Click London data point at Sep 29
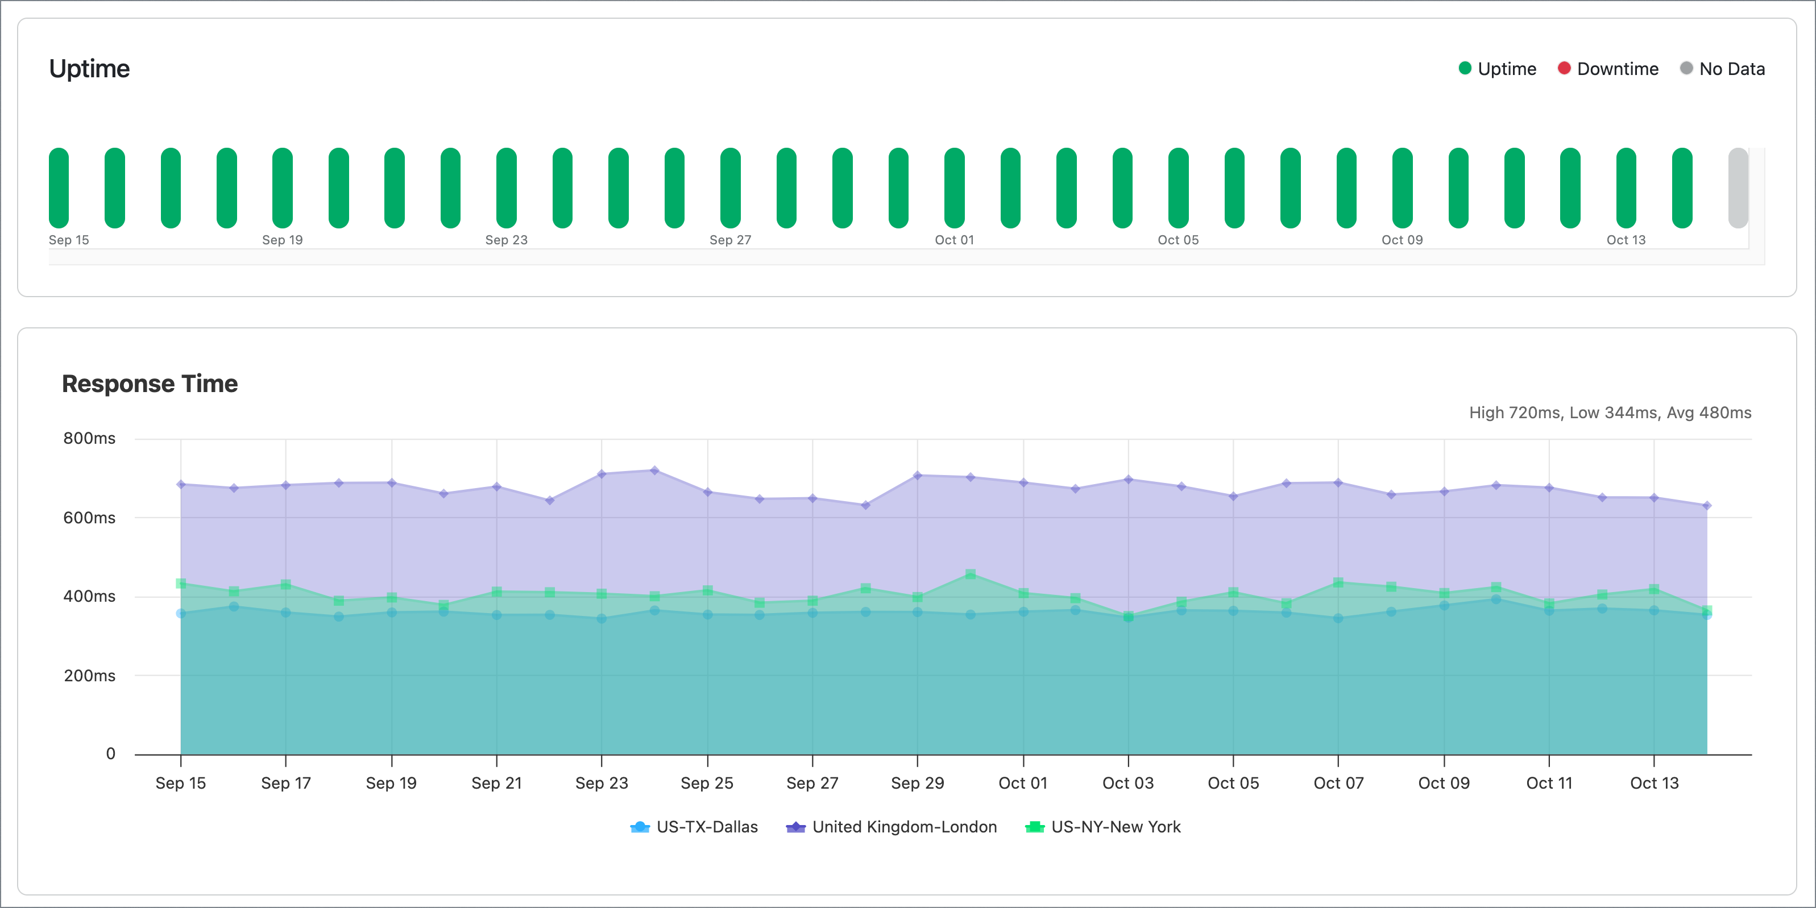Image resolution: width=1816 pixels, height=908 pixels. tap(917, 476)
